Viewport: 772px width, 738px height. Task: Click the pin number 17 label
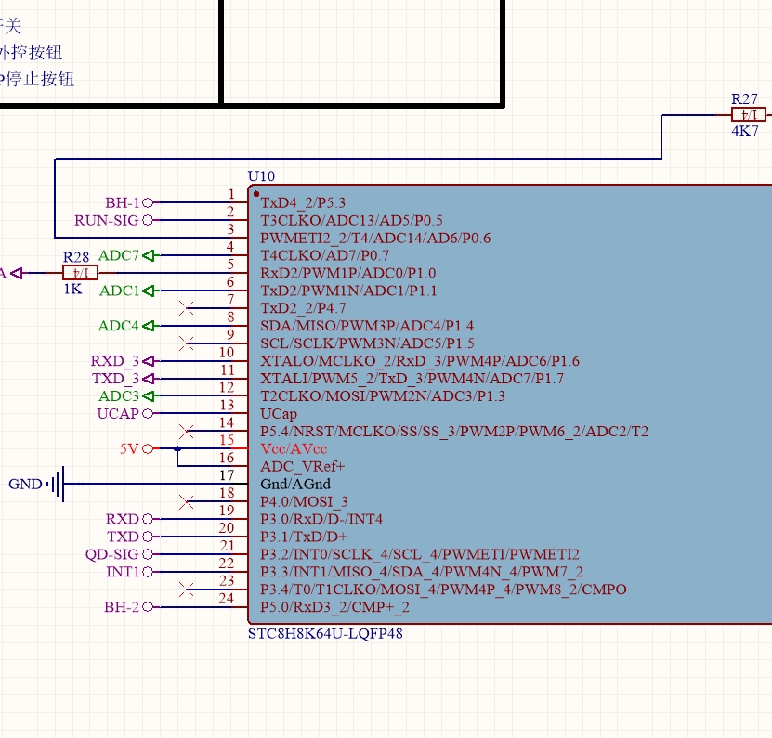click(227, 475)
